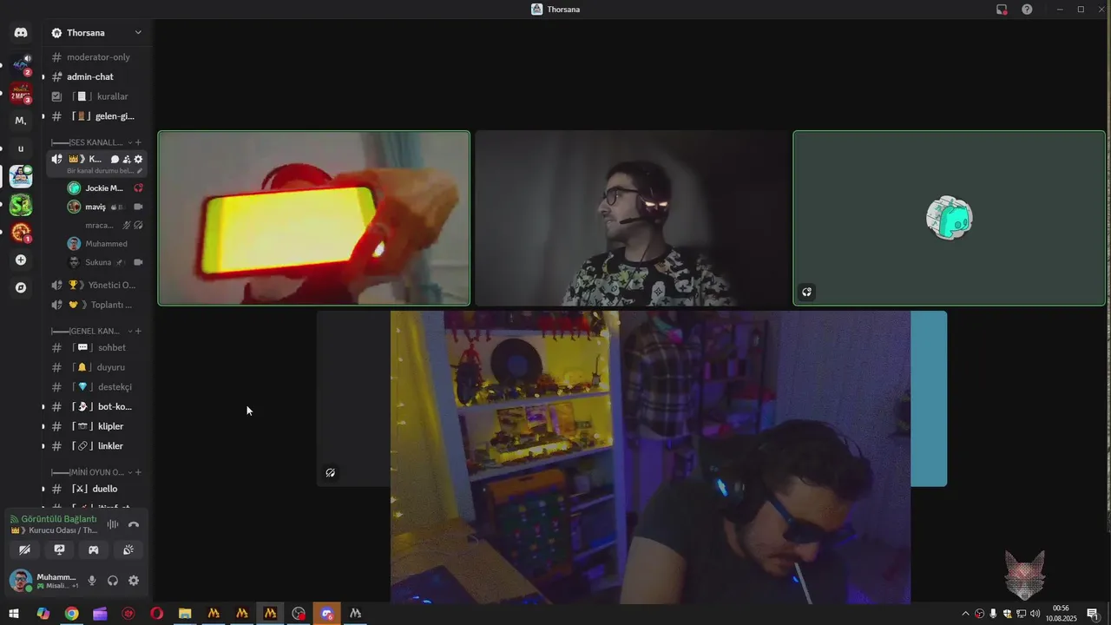Open Chrome from the taskbar

click(x=71, y=614)
